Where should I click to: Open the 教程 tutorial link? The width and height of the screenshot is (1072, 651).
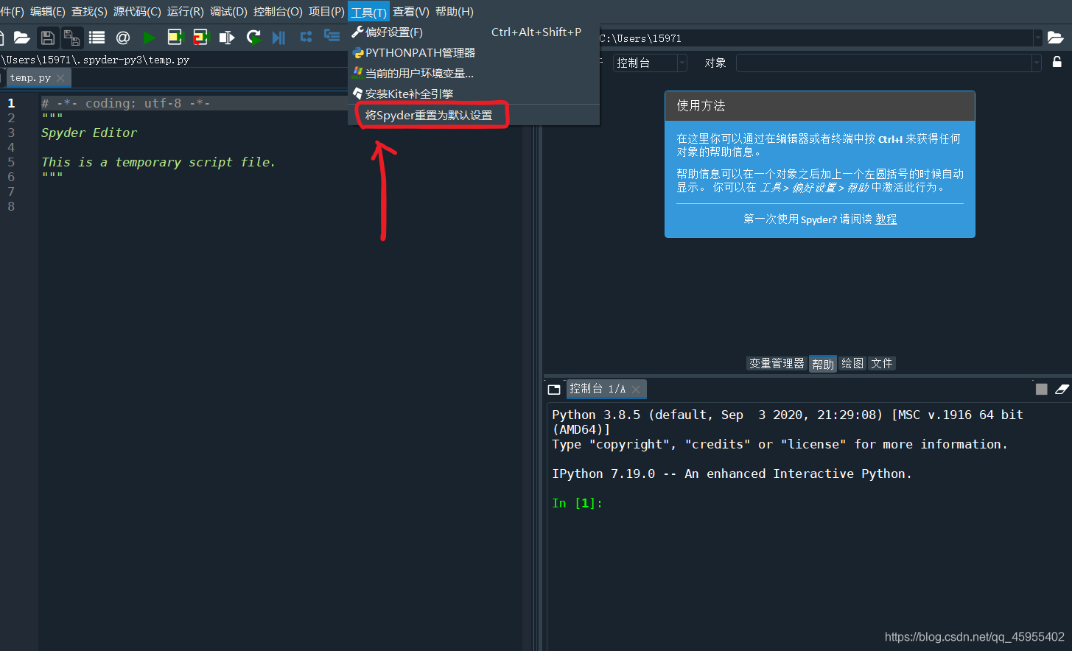pyautogui.click(x=886, y=219)
